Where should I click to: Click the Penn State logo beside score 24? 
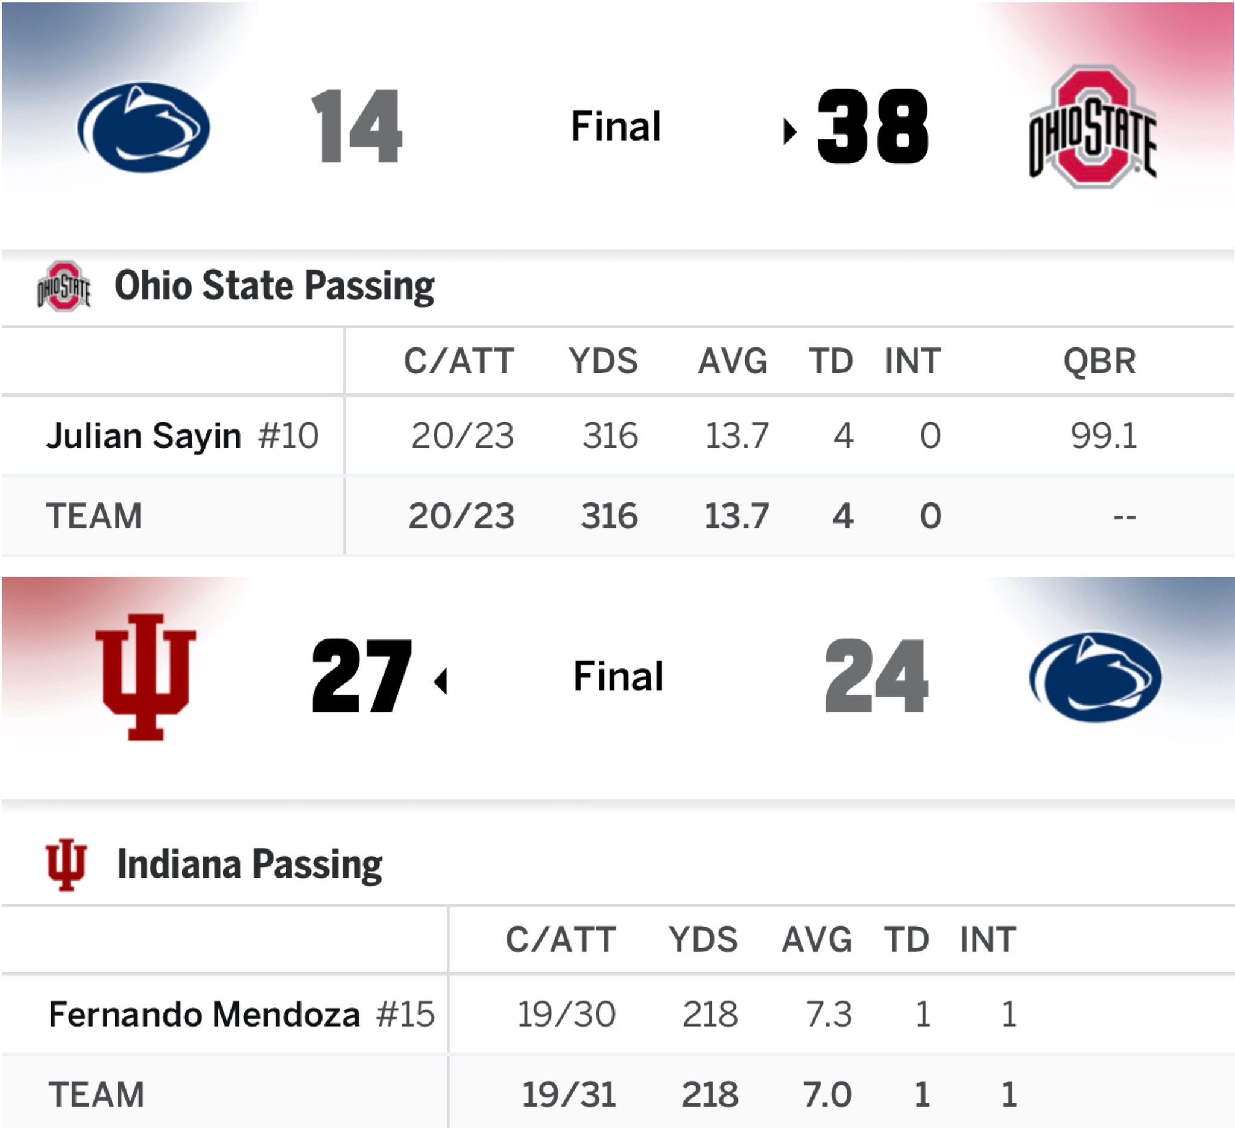pos(1094,676)
